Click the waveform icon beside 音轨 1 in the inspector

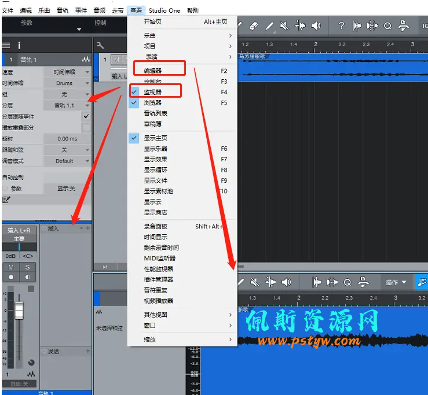pos(86,60)
